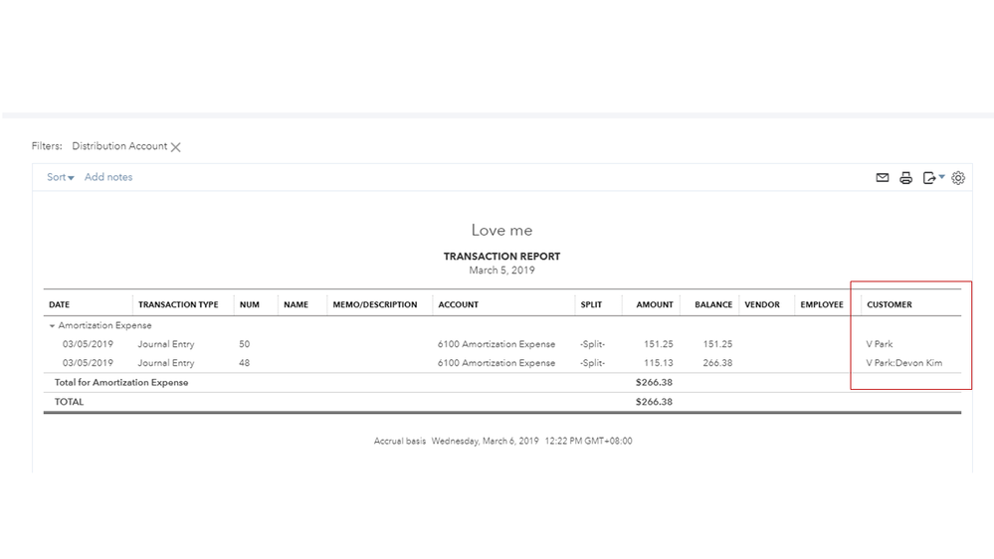Open report settings gear

[958, 178]
